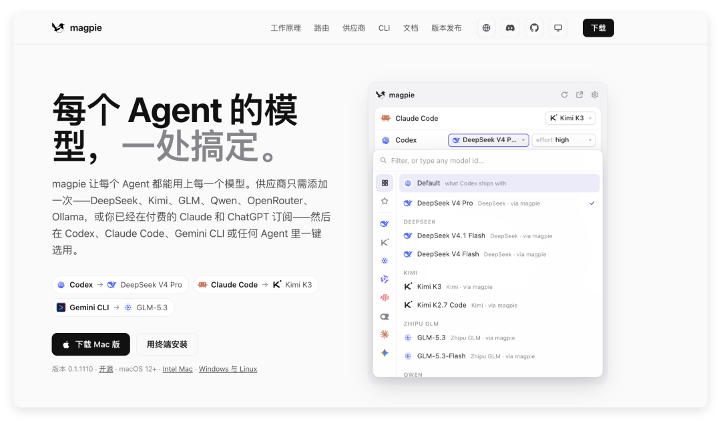Image resolution: width=721 pixels, height=421 pixels.
Task: Select Kimi K2.7 Code model
Action: pyautogui.click(x=499, y=305)
